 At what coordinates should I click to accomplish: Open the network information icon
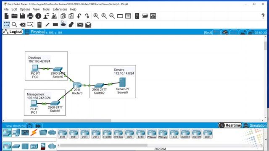[38, 16]
